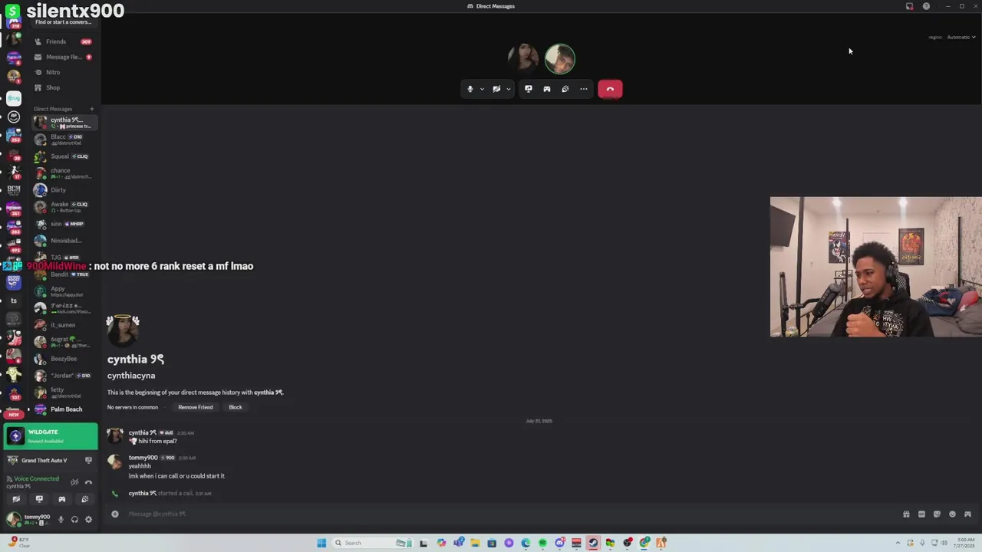The height and width of the screenshot is (552, 982).
Task: Start an activity from the voice panel
Action: pos(62,499)
